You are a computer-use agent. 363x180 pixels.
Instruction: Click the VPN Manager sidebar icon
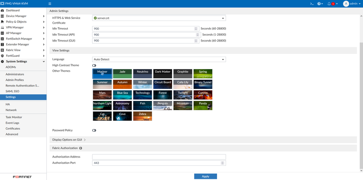point(2,28)
